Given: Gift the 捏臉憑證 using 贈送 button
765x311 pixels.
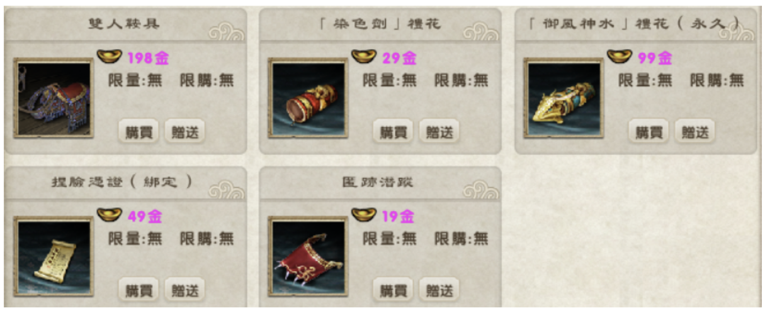Looking at the screenshot, I should tap(184, 290).
